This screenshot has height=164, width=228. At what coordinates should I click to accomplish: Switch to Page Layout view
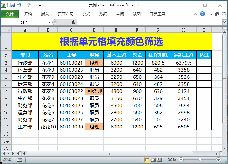point(153,160)
